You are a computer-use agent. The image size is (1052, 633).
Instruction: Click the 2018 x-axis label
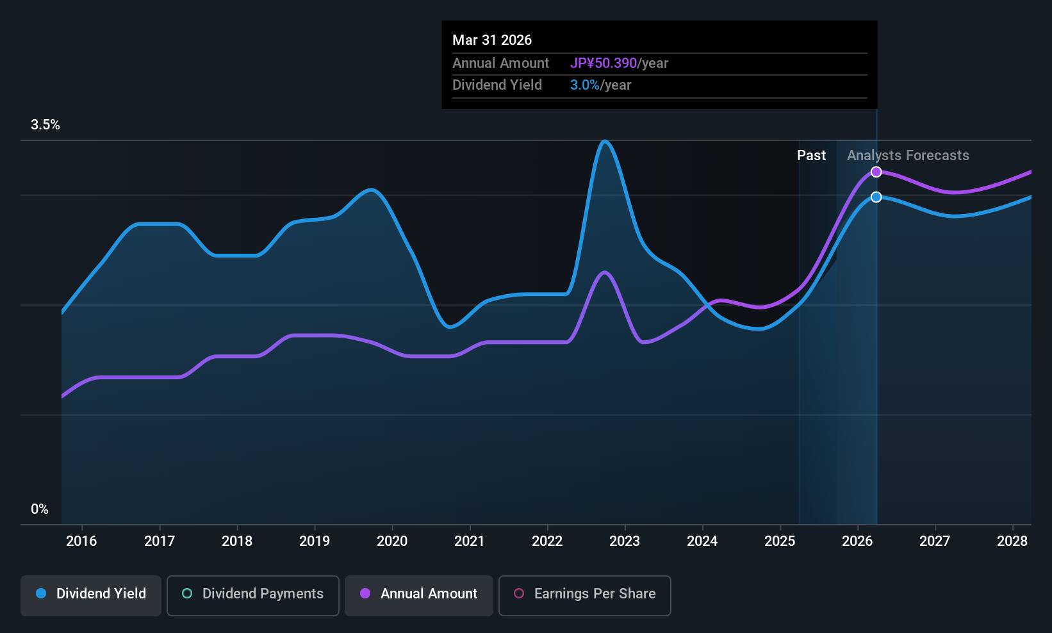237,541
